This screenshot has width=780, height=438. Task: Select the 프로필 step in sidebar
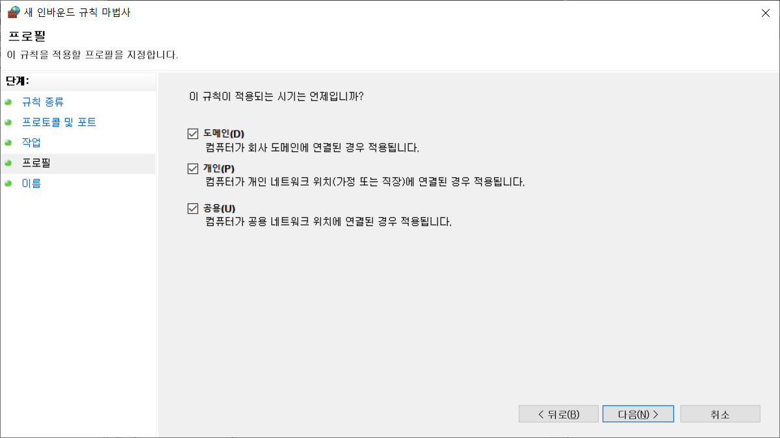click(x=36, y=163)
